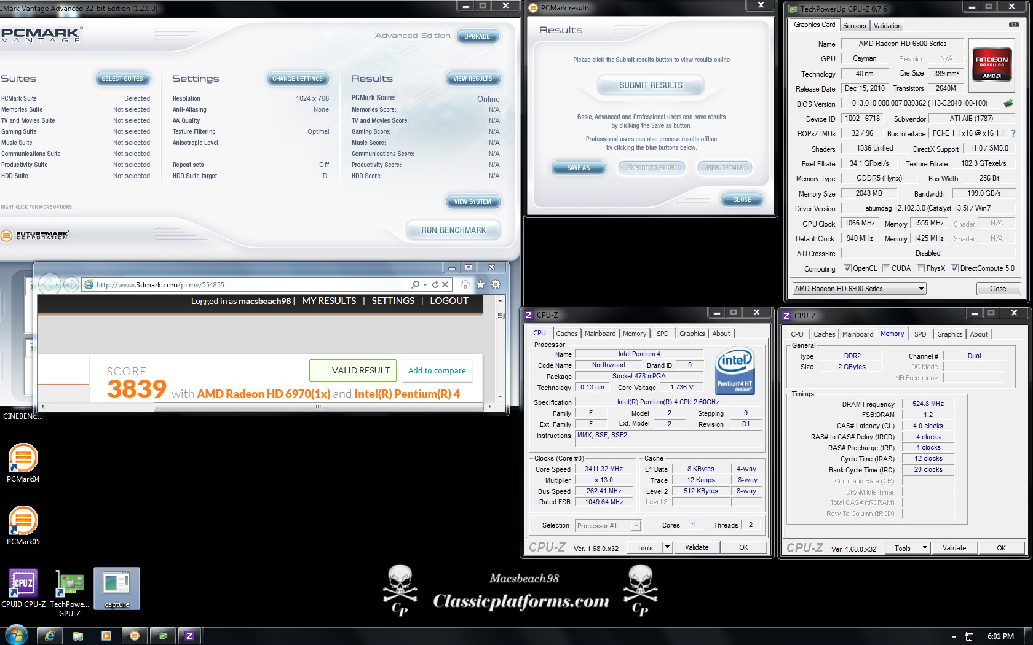Click the taskbar clock showing 6:01 PM

pos(1000,636)
